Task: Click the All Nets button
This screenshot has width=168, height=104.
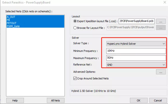Action: [x=56, y=100]
